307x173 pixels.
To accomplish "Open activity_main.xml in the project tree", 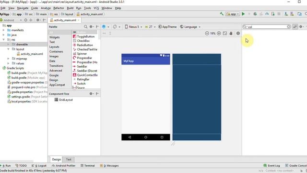I will (30, 54).
